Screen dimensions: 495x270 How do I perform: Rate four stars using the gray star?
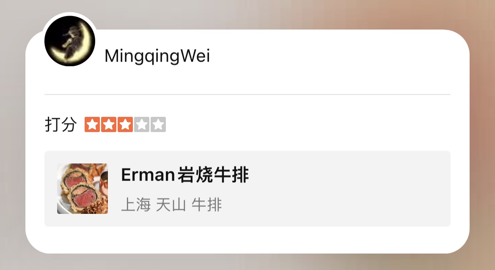[x=142, y=124]
